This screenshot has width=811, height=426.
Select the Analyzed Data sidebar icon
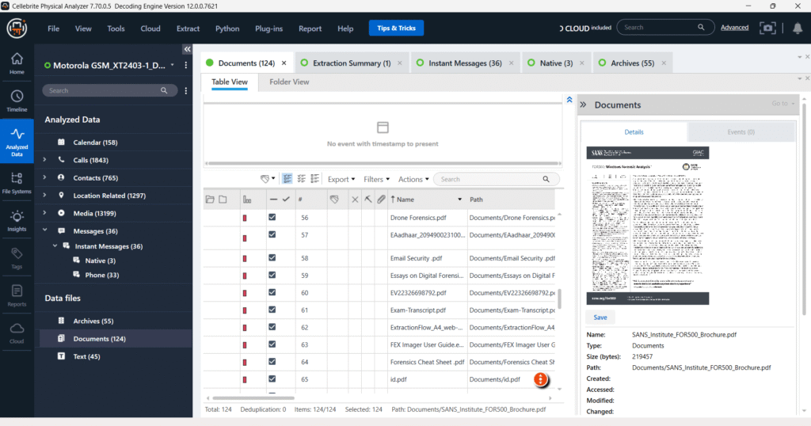tap(17, 142)
